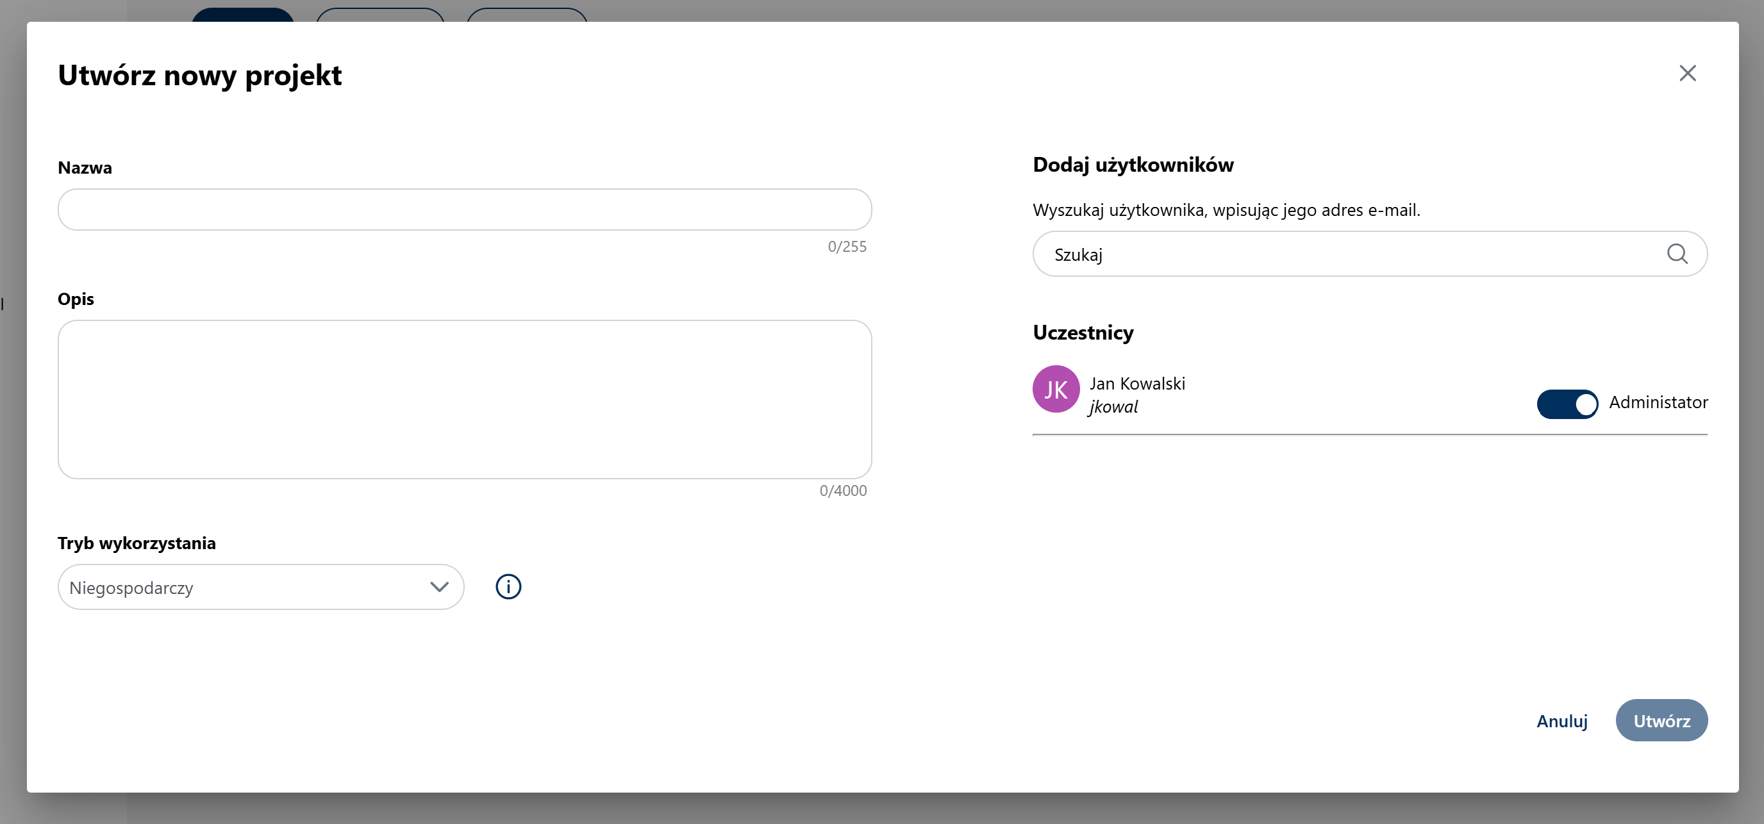Click the Administator label text
The image size is (1764, 824).
click(1658, 402)
